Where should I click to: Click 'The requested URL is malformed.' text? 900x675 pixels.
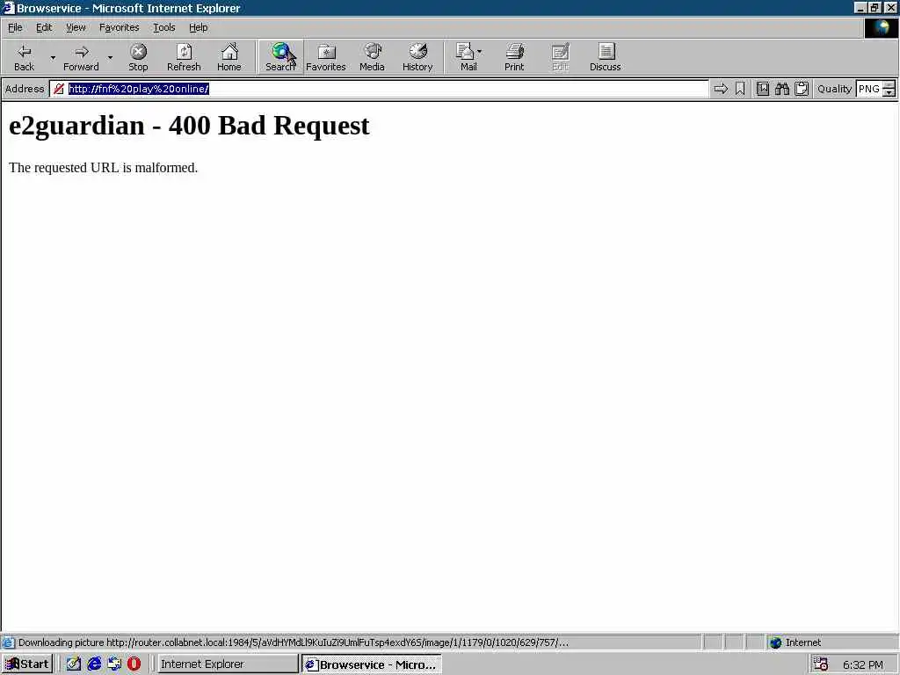[x=104, y=168]
